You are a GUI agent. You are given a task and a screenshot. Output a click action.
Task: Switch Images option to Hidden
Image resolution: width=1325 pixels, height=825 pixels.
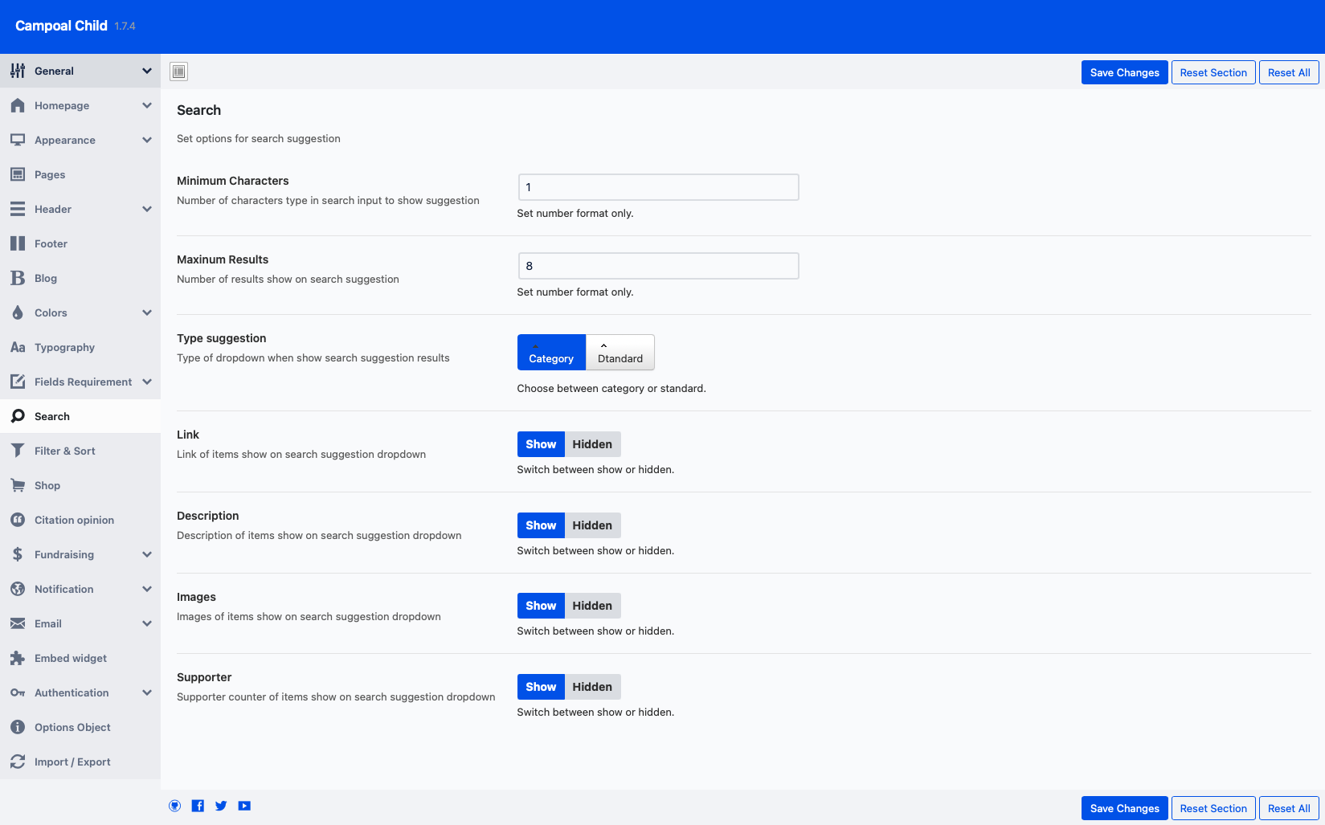point(592,606)
